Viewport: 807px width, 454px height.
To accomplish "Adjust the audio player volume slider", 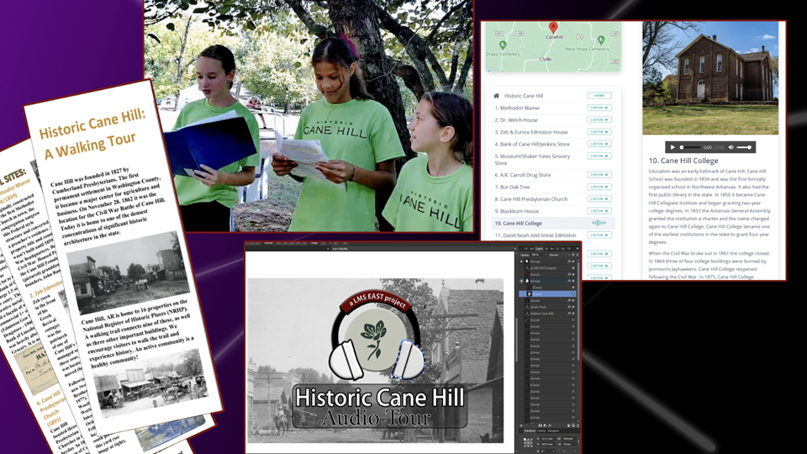I will pos(744,147).
